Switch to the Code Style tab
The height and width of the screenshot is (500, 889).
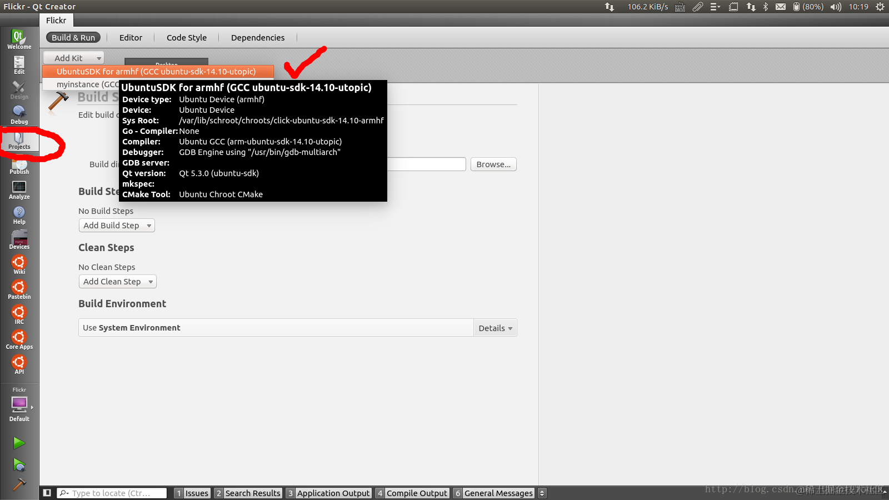click(x=187, y=38)
